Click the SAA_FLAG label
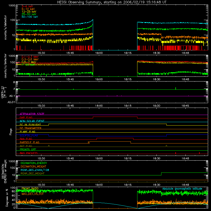Viewport: 211px width, 211px height. tap(26, 139)
